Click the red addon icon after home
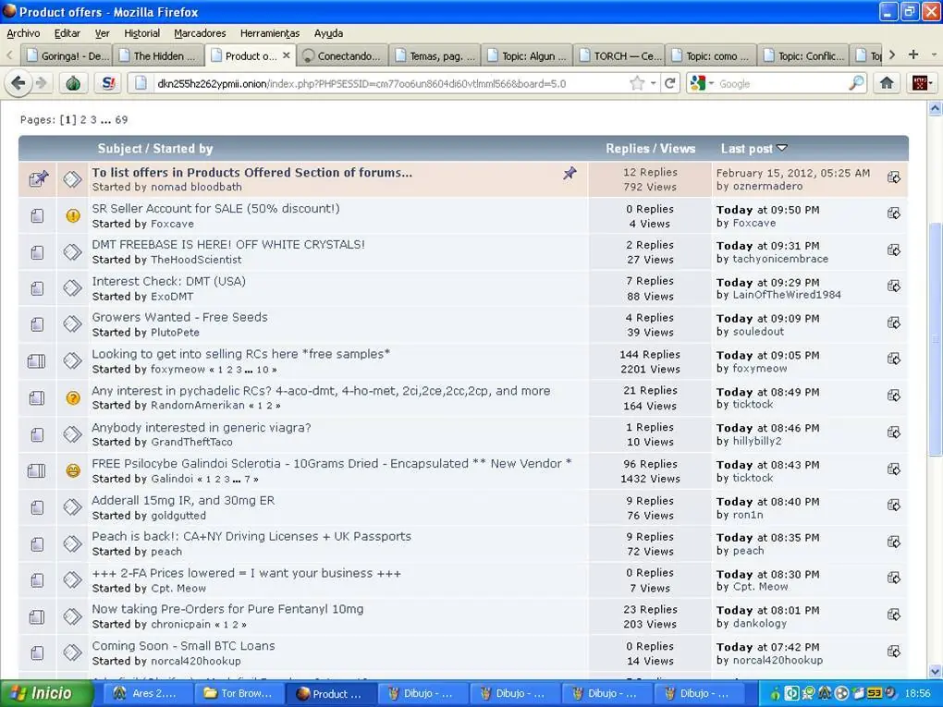The image size is (943, 707). click(x=920, y=83)
